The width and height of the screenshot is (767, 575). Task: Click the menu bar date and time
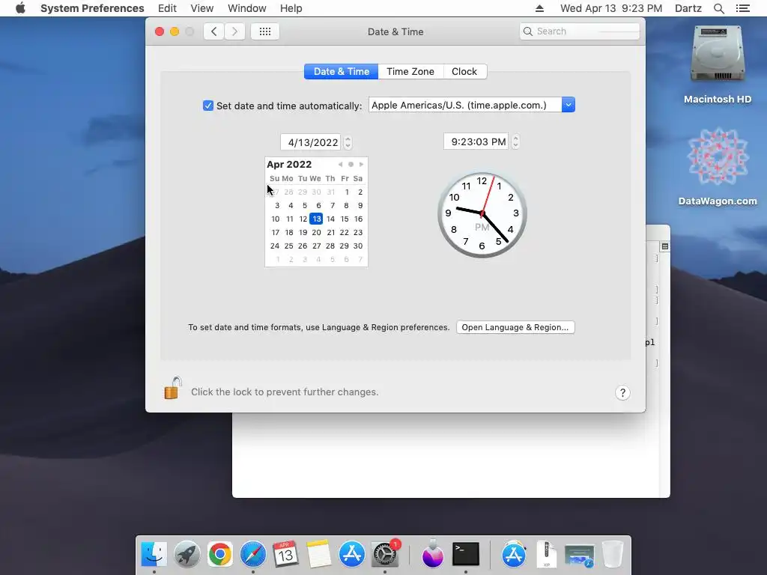[x=611, y=8]
